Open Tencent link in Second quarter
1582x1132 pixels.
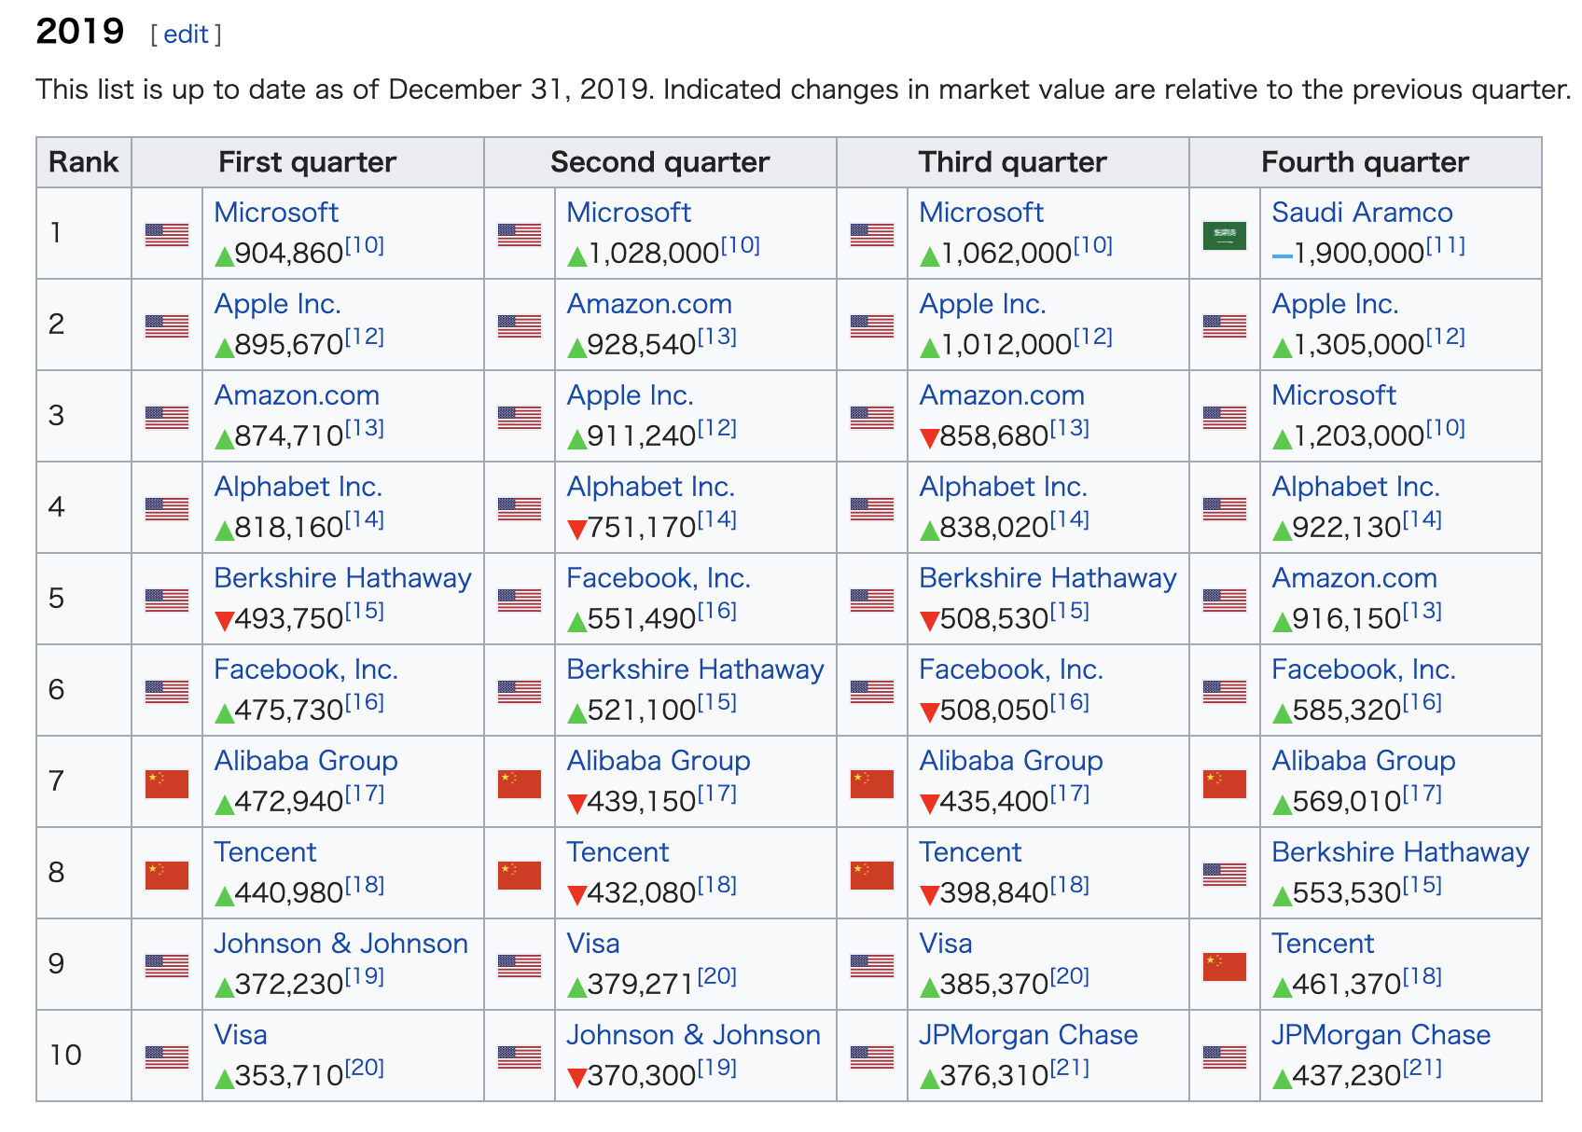(618, 851)
